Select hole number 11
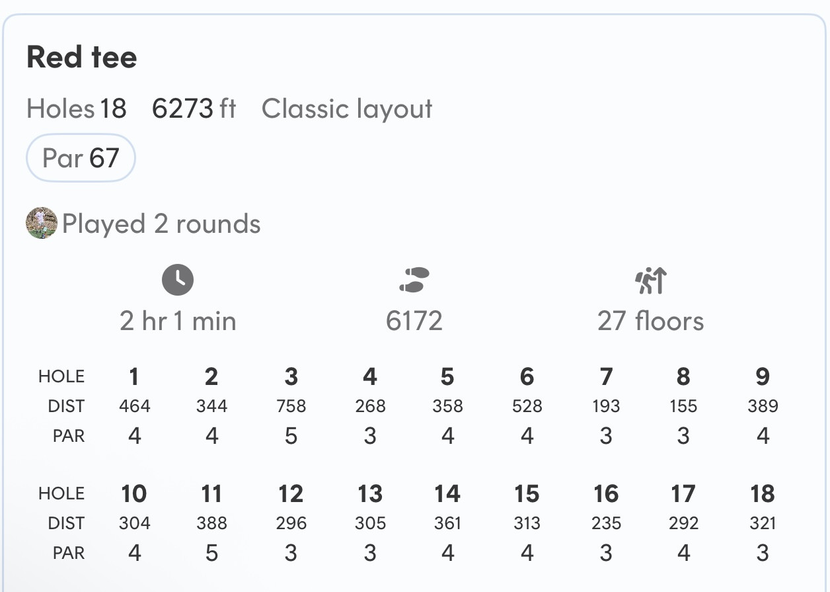830x592 pixels. click(211, 493)
